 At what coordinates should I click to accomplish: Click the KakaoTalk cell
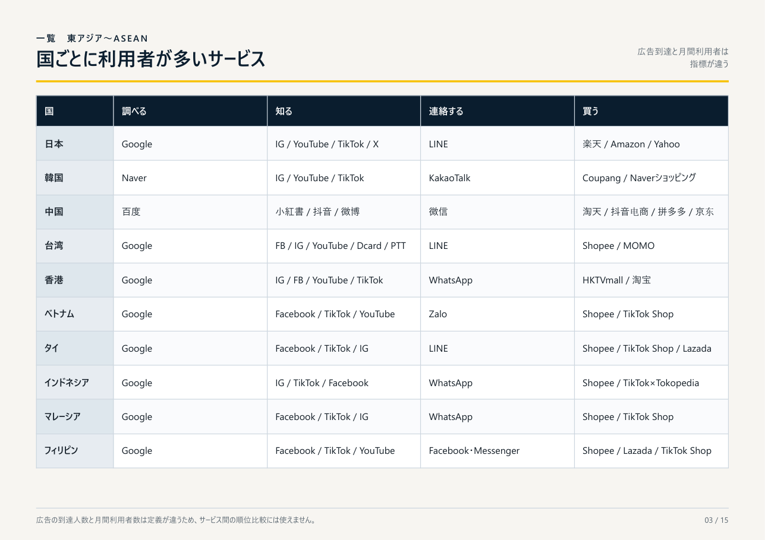click(x=498, y=178)
